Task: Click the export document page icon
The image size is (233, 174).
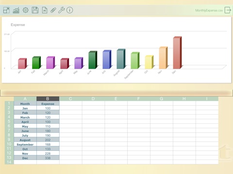Action: click(x=45, y=10)
